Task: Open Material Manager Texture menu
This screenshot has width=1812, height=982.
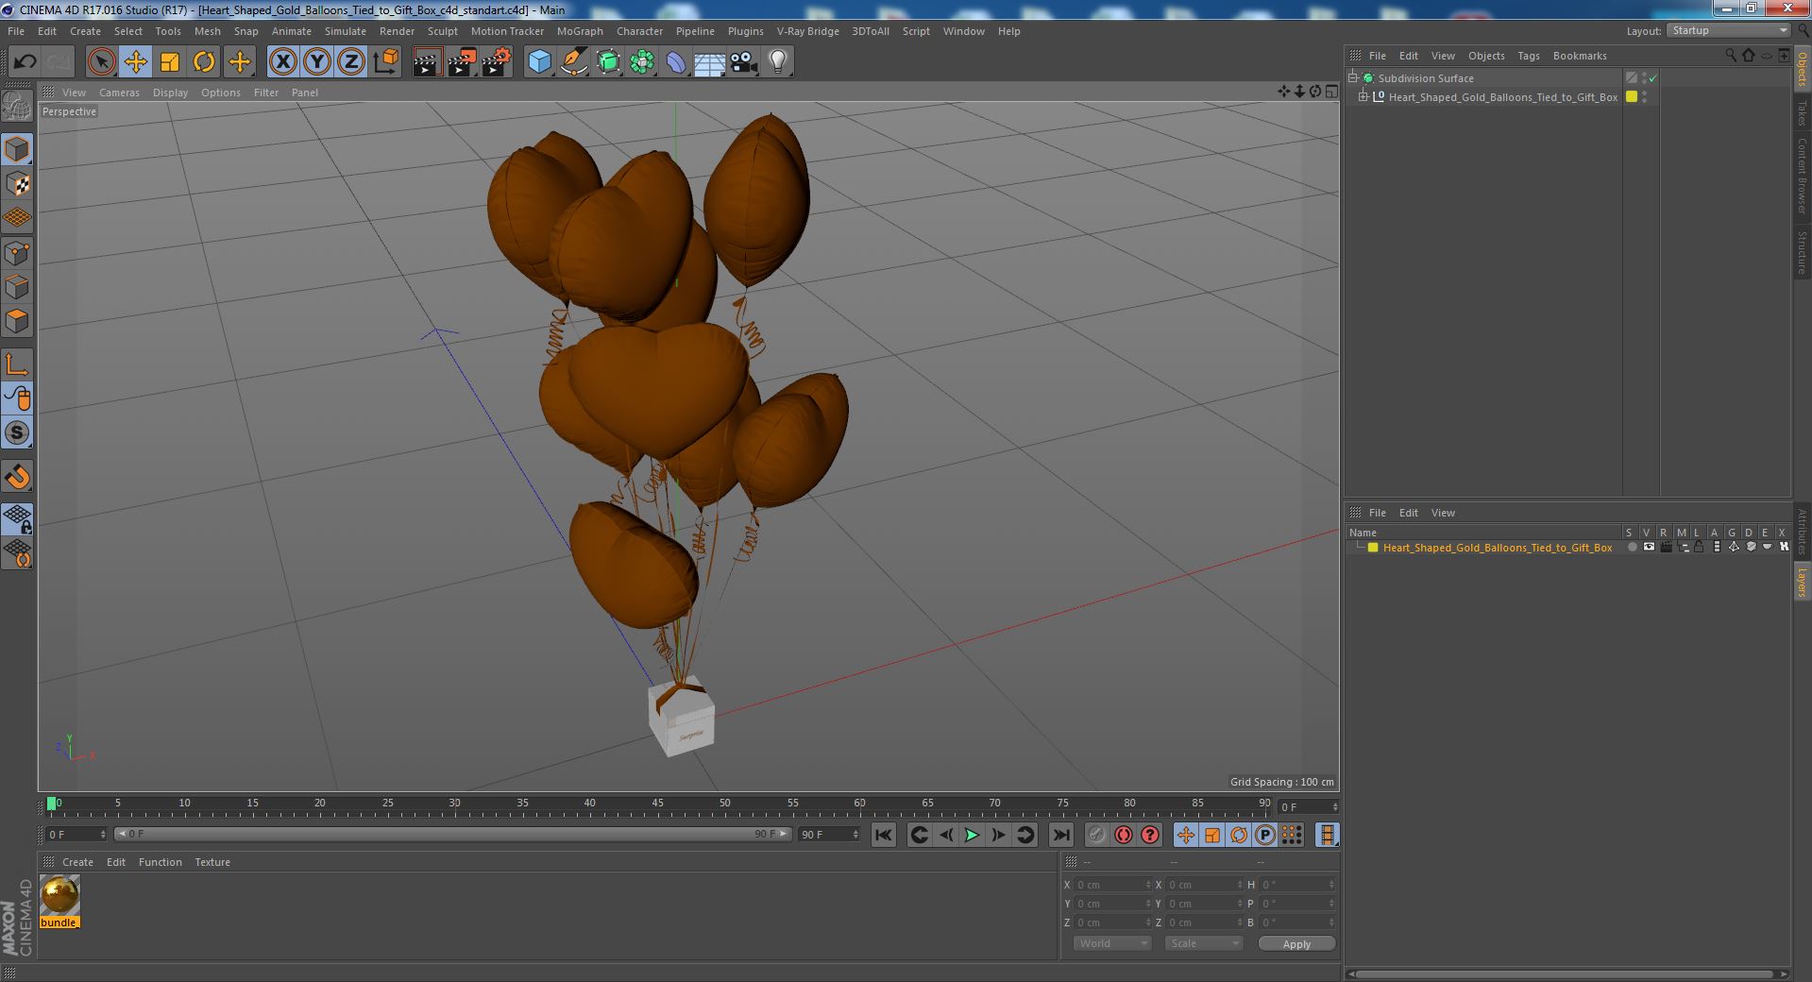Action: (x=212, y=862)
